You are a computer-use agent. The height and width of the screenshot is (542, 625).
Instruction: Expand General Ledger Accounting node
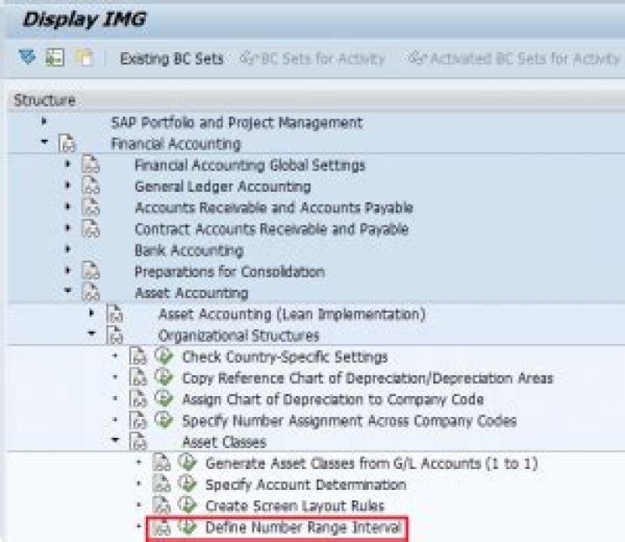(68, 185)
